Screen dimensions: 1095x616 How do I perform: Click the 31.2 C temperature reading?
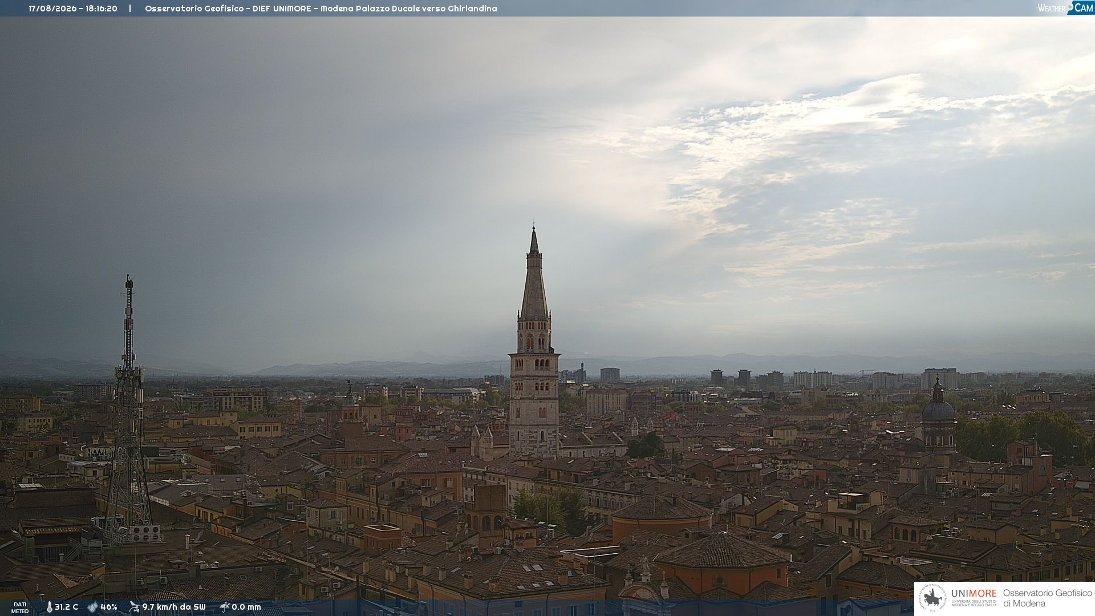(66, 607)
